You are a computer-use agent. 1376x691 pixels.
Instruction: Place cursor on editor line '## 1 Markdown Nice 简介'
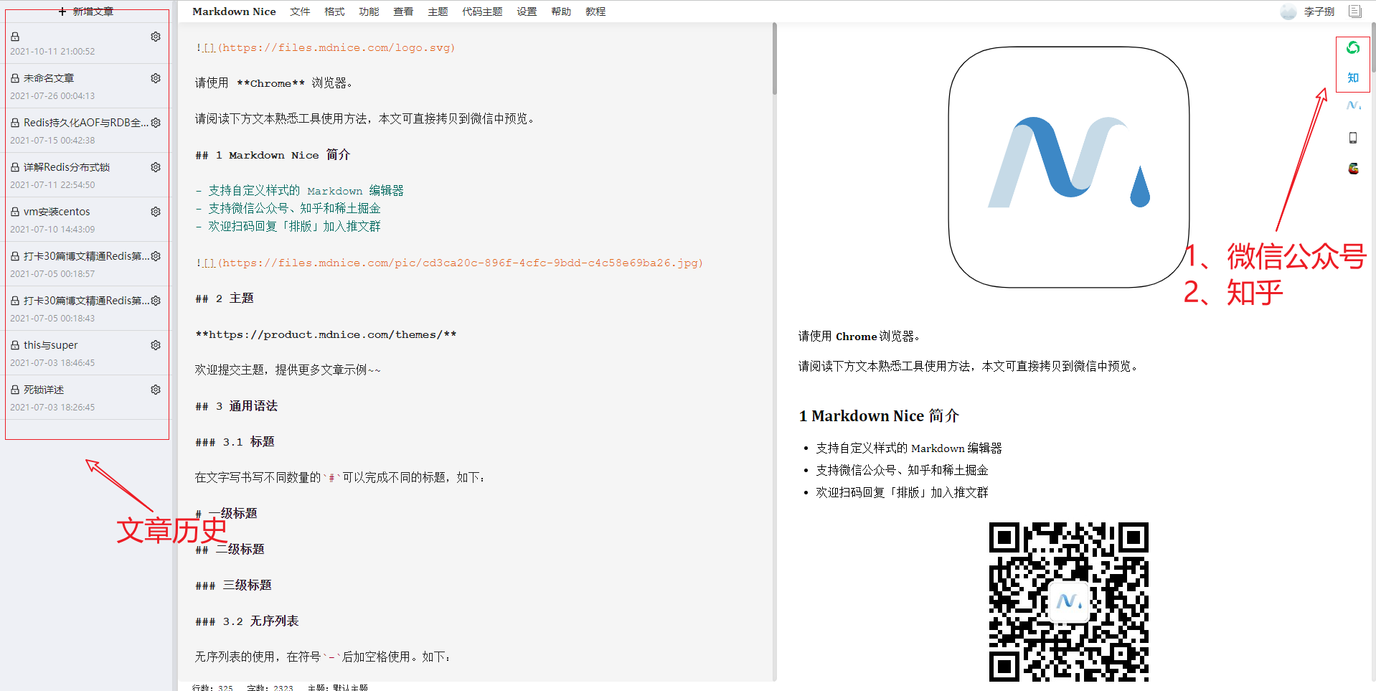tap(273, 155)
